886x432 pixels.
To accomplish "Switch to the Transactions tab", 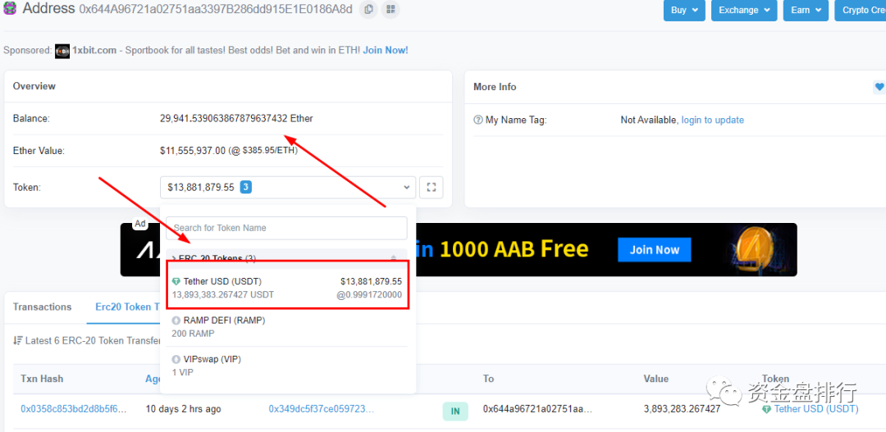I will [43, 307].
